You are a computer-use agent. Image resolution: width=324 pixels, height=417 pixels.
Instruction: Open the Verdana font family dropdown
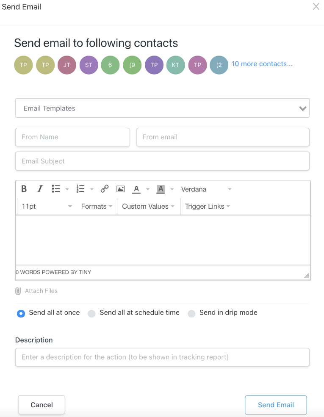pyautogui.click(x=206, y=189)
